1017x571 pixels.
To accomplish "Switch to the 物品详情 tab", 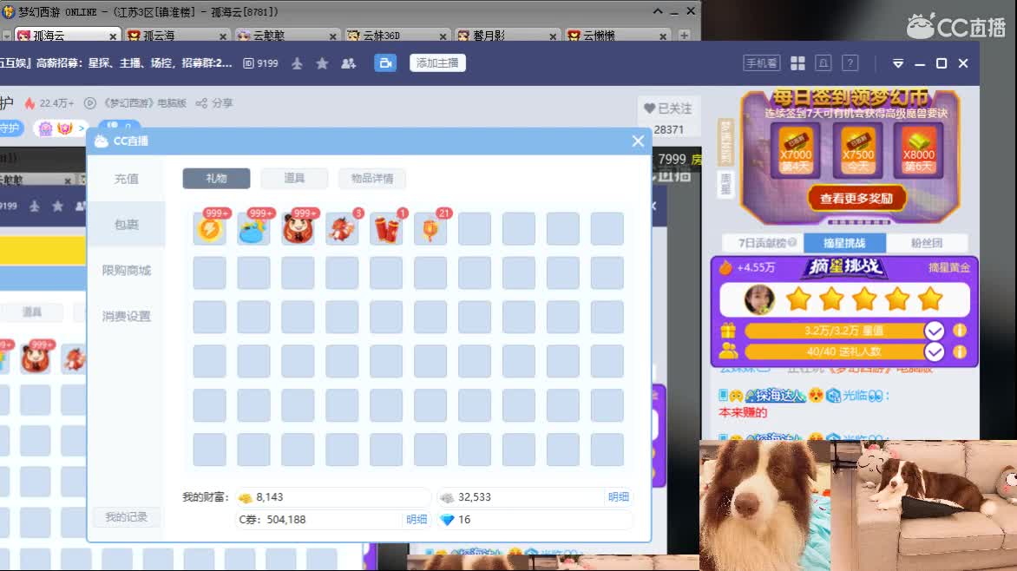I will (x=371, y=179).
